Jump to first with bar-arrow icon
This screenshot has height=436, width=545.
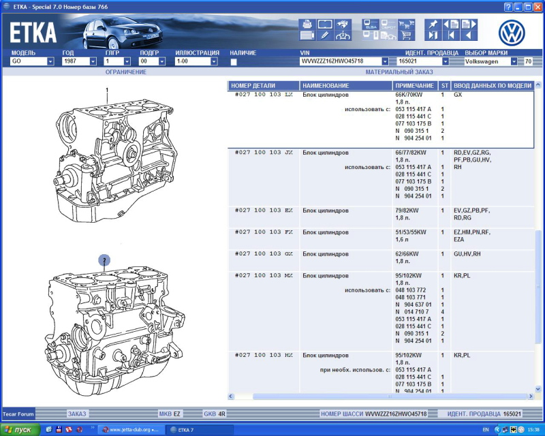pos(451,35)
